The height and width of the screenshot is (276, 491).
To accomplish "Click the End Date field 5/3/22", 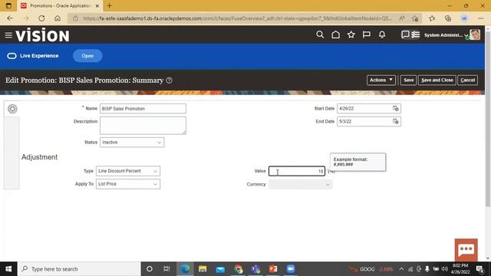I will coord(364,121).
